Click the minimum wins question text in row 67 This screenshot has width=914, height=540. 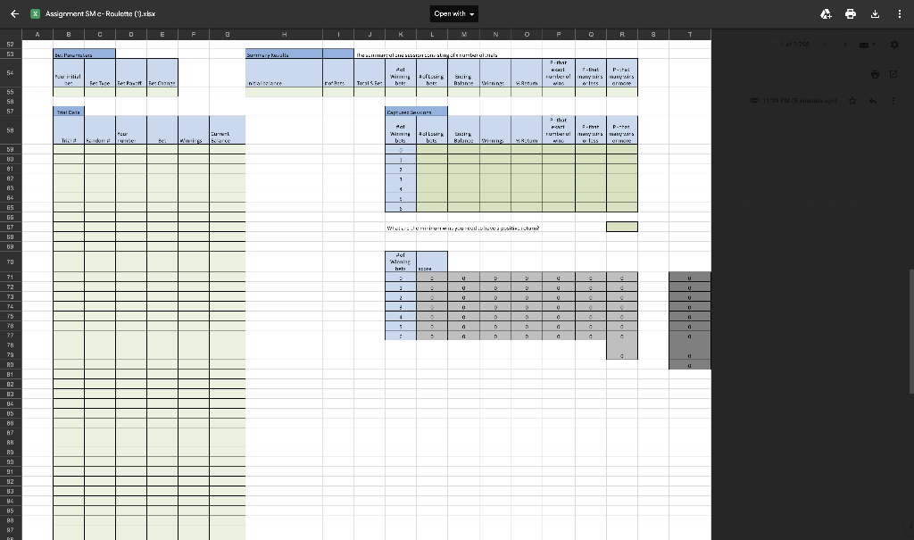[463, 228]
